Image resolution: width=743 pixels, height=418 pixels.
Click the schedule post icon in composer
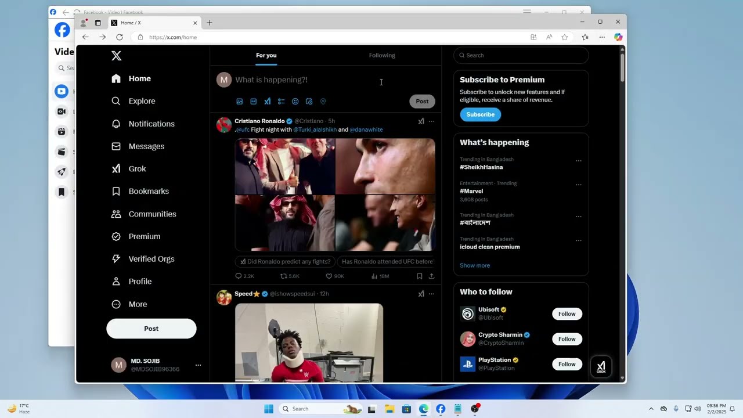(x=309, y=102)
